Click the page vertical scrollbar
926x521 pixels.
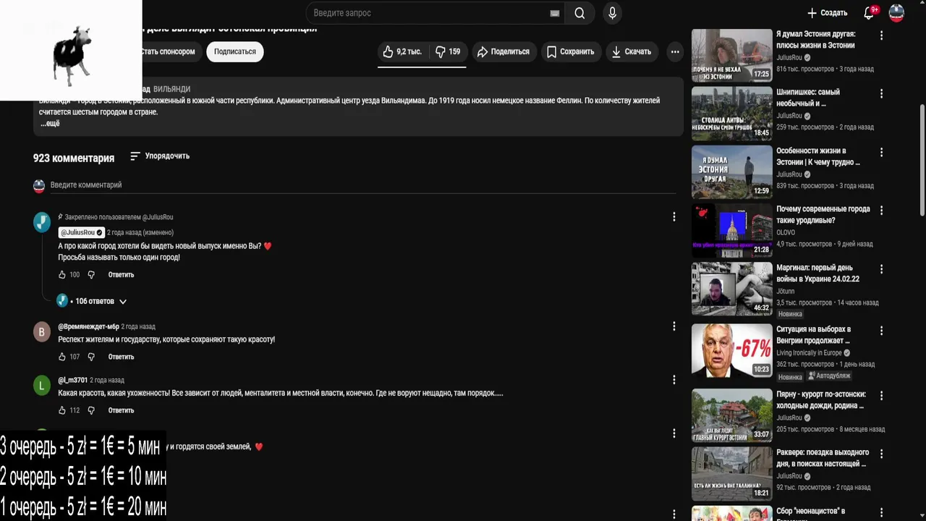tap(922, 159)
